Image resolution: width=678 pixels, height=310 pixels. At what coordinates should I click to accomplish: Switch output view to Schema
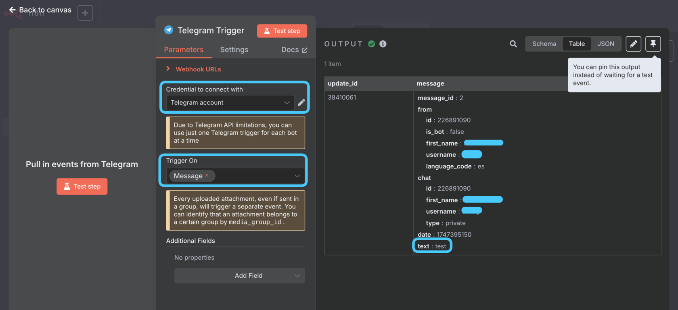(x=544, y=44)
